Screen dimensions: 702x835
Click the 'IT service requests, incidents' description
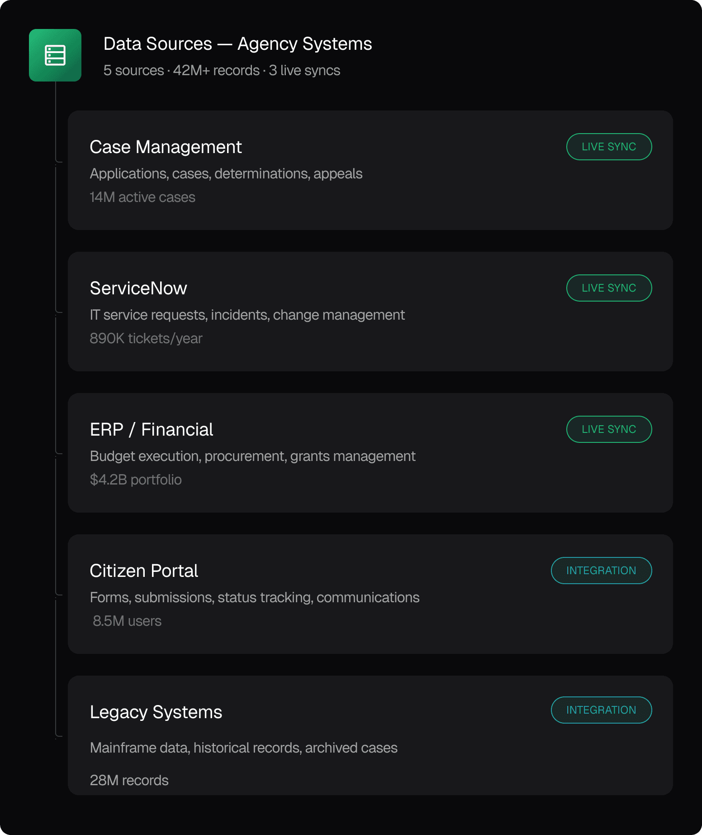pos(247,315)
